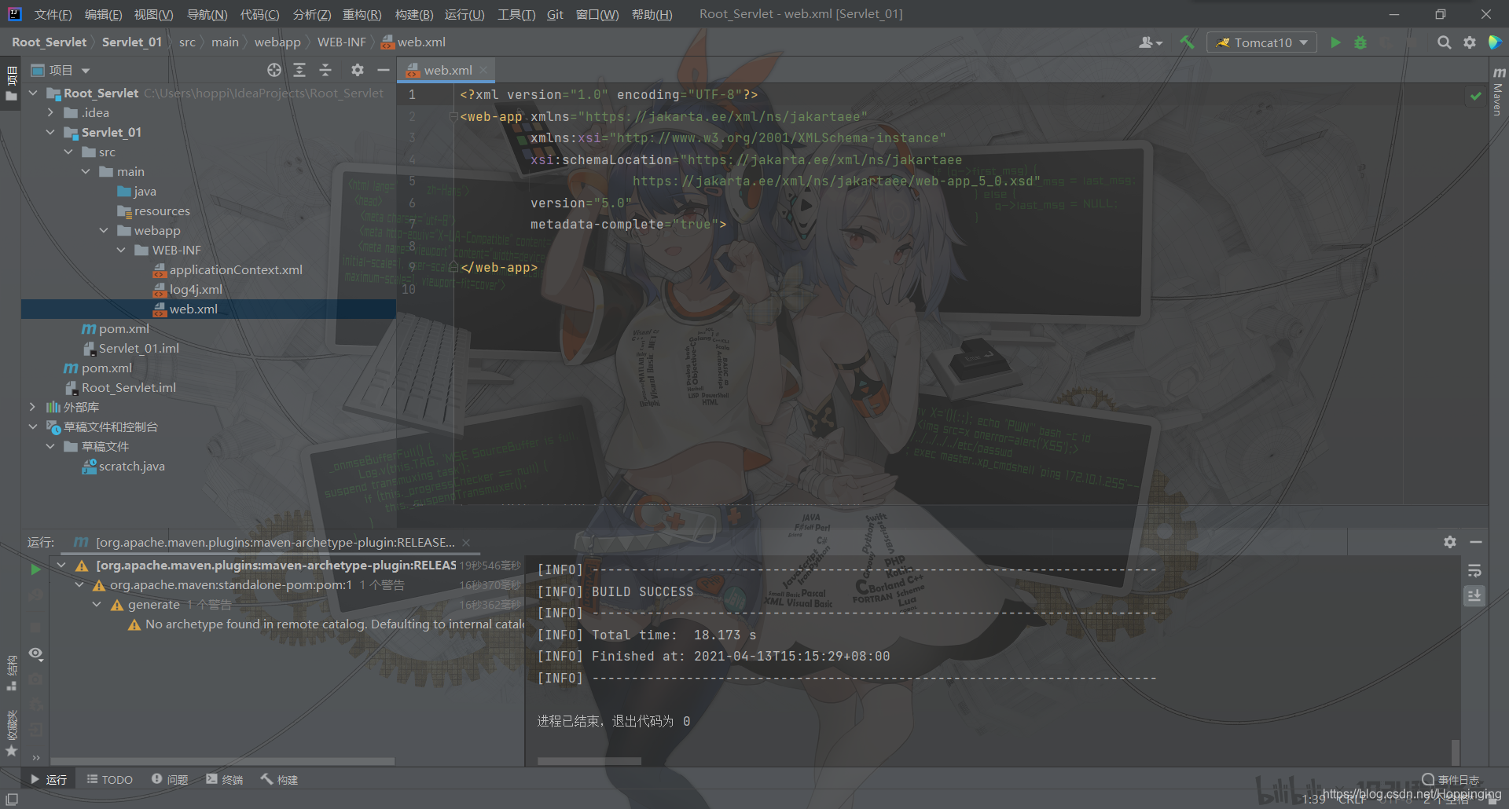Select the No archetype found warning row

tap(326, 624)
